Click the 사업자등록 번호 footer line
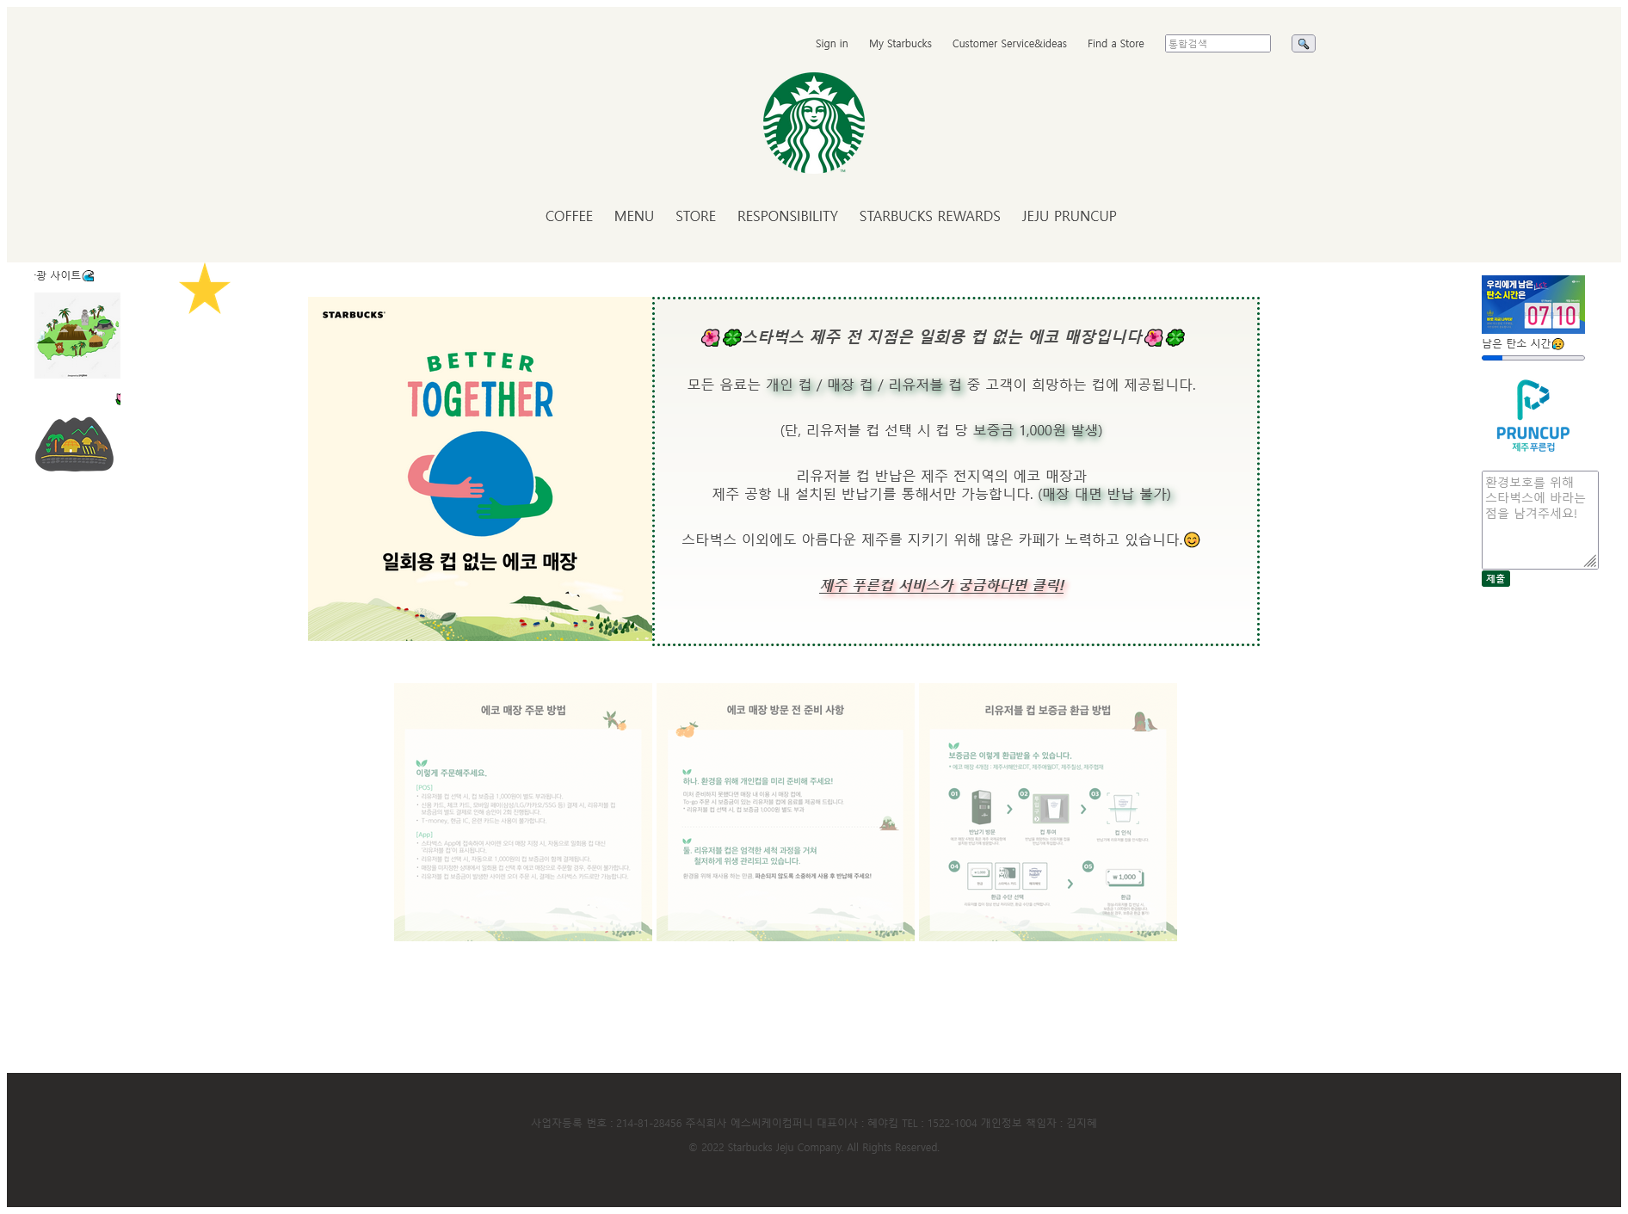 click(813, 1123)
